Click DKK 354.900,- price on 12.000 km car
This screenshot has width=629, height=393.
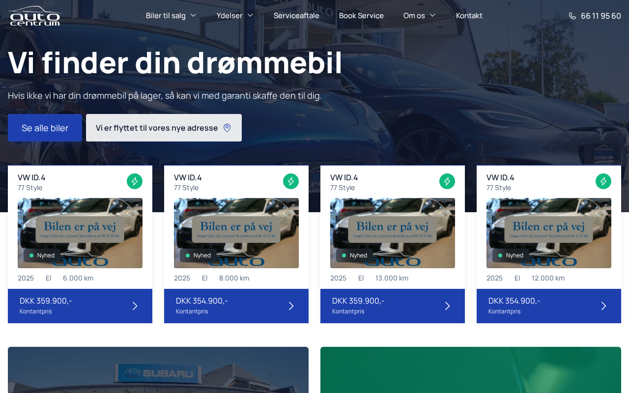(x=515, y=301)
